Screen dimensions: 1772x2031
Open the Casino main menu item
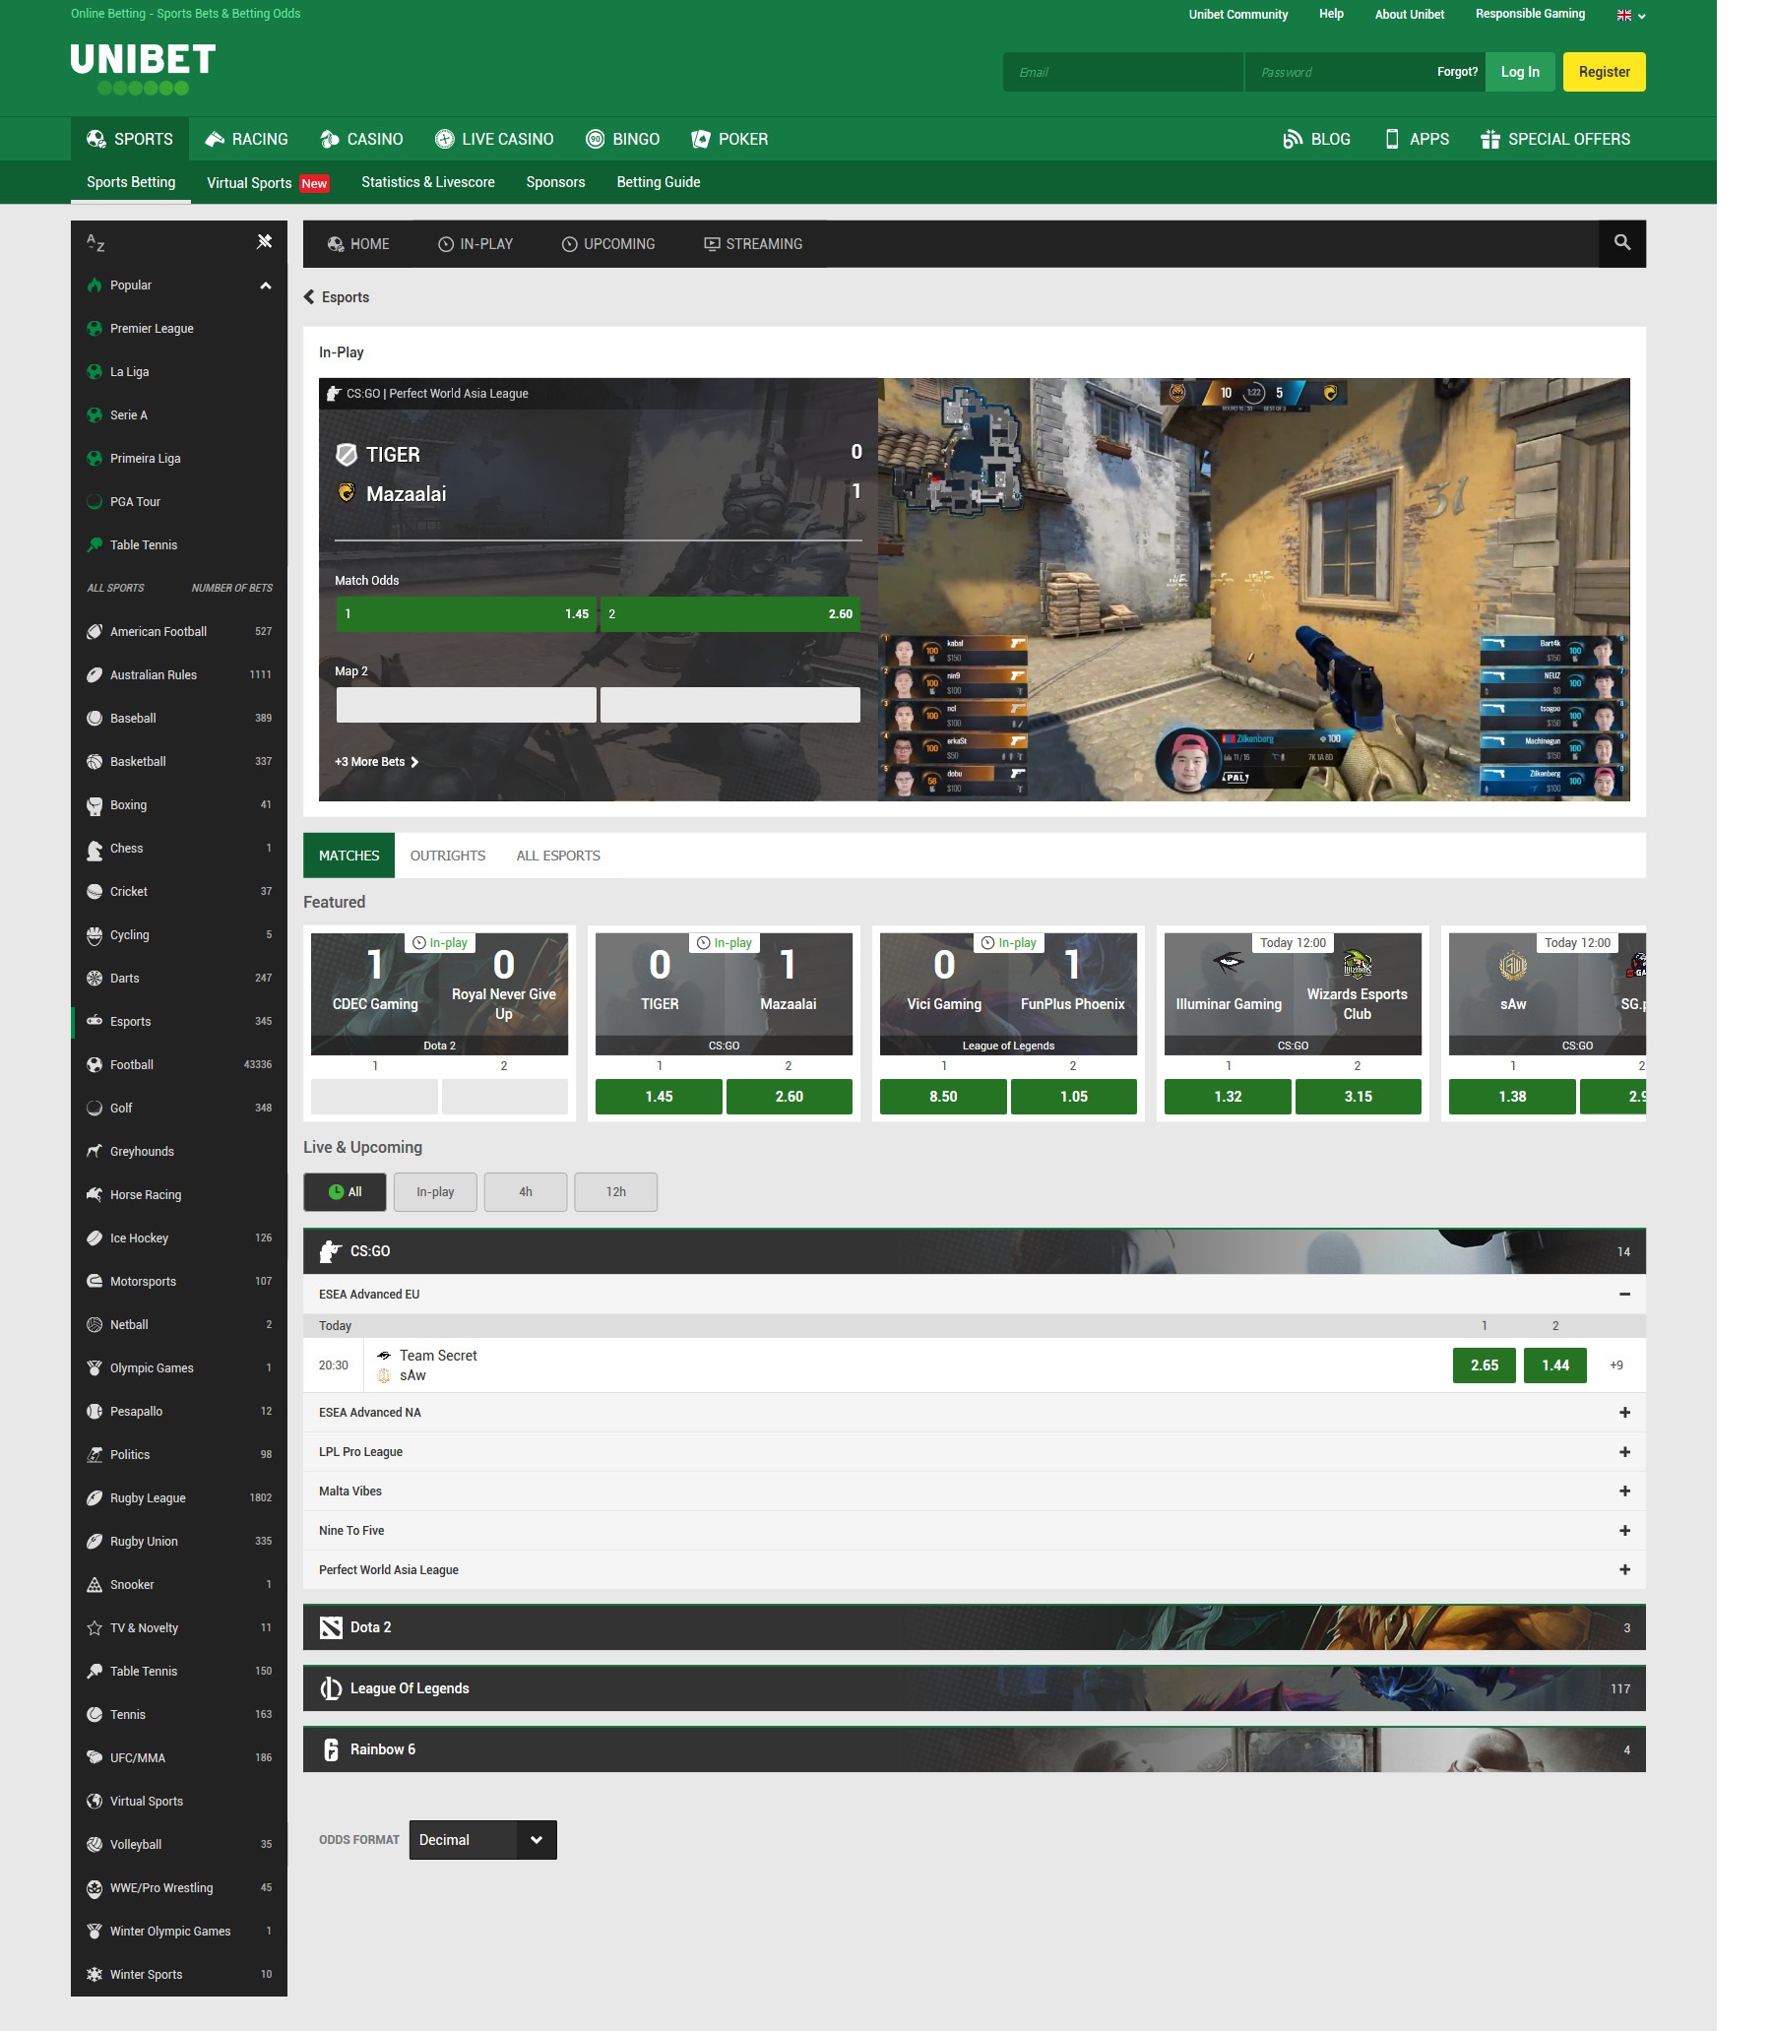pos(362,139)
